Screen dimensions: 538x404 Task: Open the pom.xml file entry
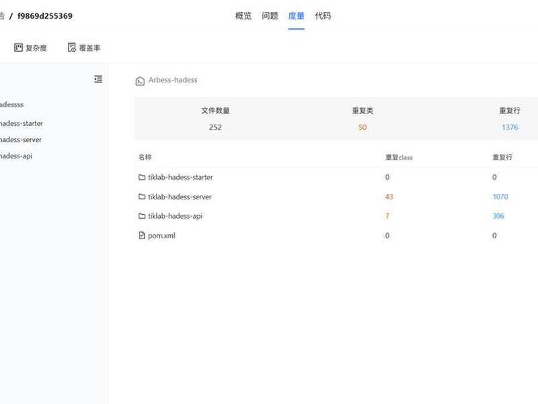coord(161,236)
